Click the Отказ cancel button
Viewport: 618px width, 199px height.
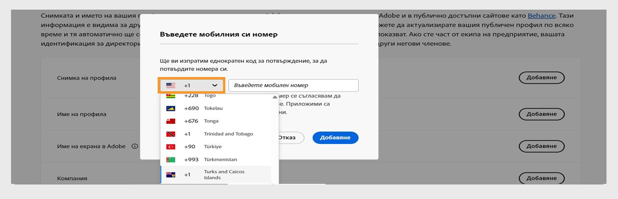pyautogui.click(x=290, y=138)
